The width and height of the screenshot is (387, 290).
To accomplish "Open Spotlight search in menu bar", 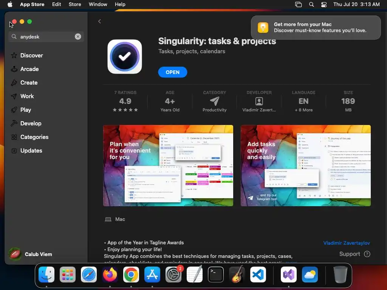I will tap(311, 4).
